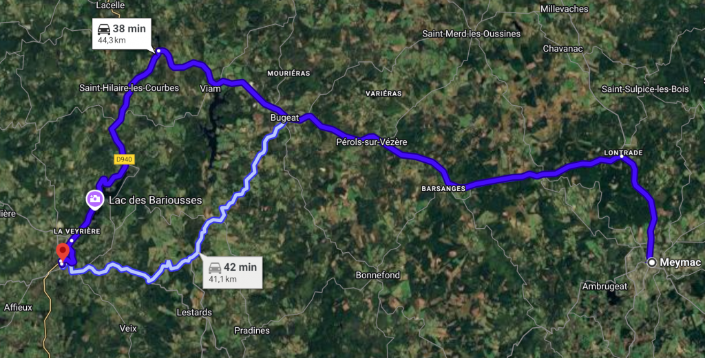Click the BARSANGES place label
The height and width of the screenshot is (358, 705).
[x=443, y=189]
